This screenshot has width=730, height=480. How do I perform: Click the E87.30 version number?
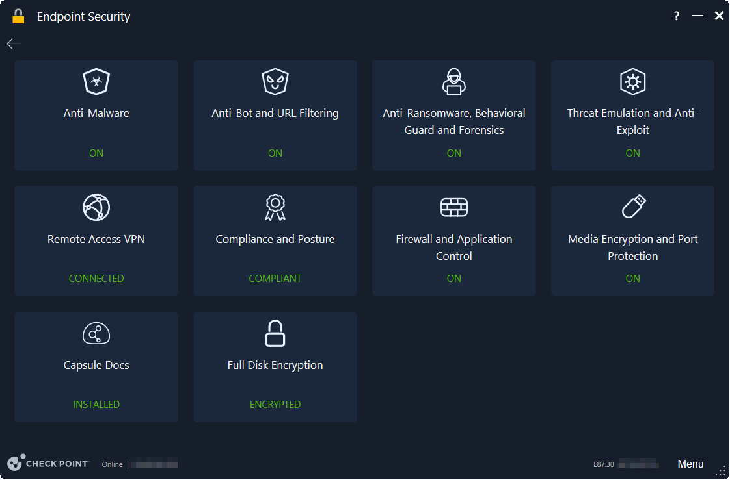point(603,464)
